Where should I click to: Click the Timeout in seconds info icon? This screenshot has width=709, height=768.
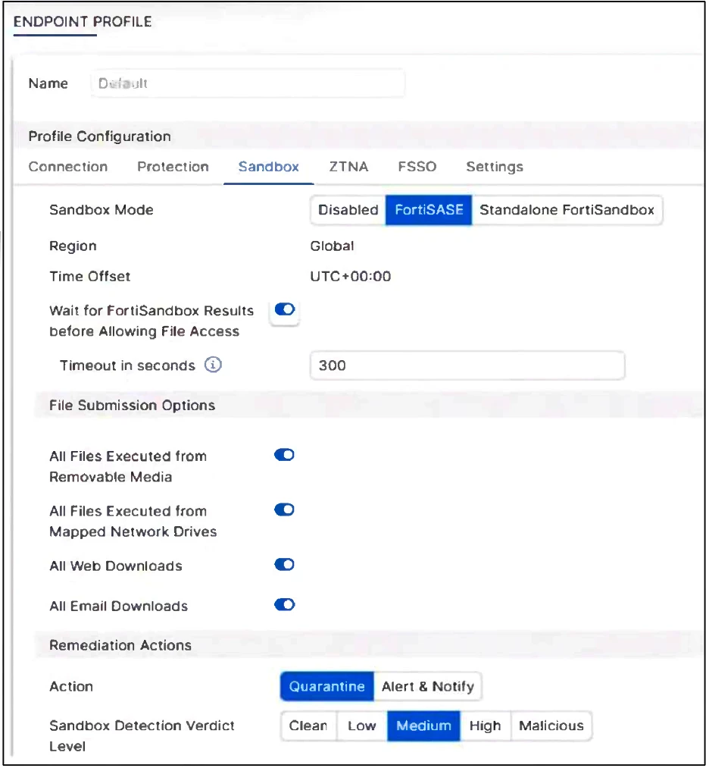[x=214, y=365]
